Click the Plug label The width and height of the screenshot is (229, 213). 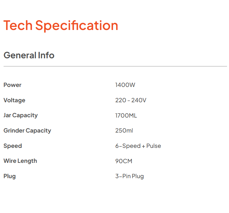[10, 177]
